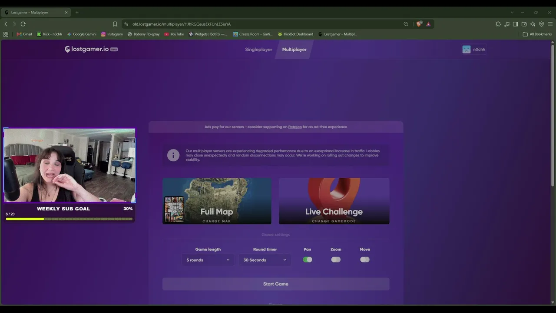The height and width of the screenshot is (313, 556).
Task: Open the Kick - n0chh bookmark
Action: pos(50,34)
